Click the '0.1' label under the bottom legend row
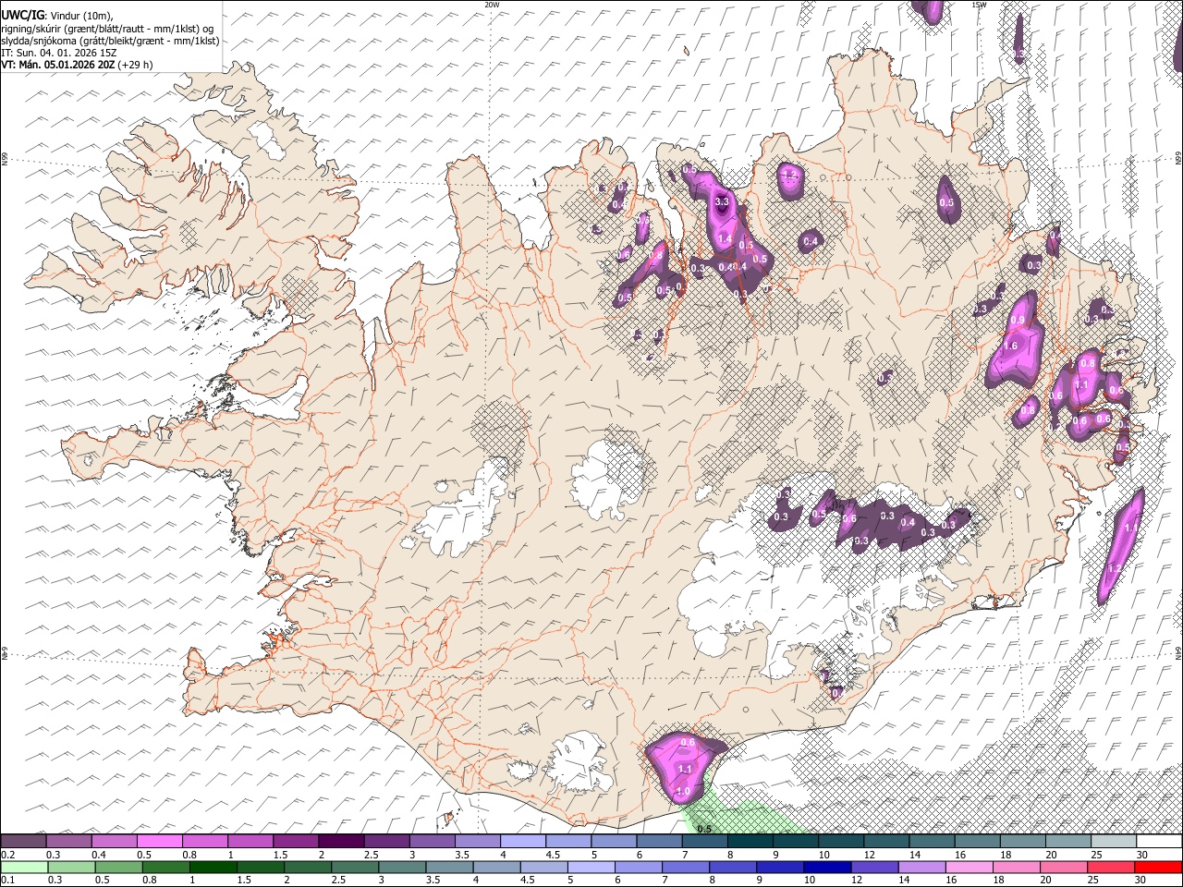 (x=8, y=881)
